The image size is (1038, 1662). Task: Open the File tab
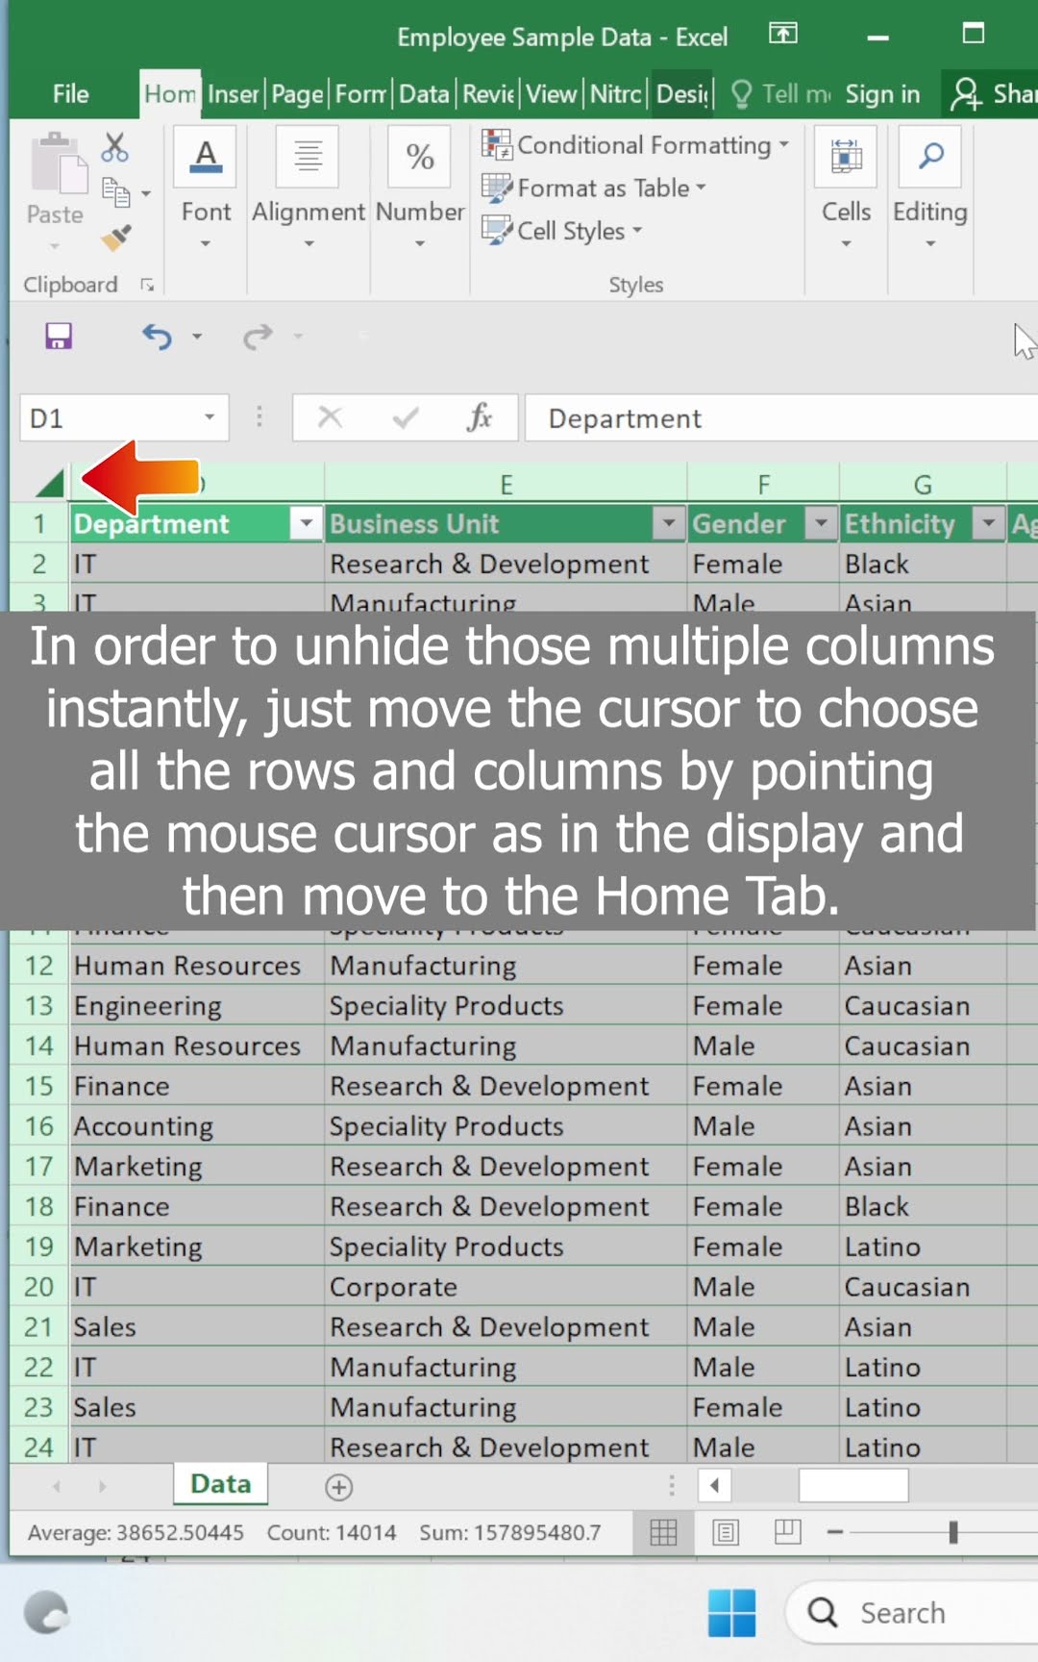tap(70, 93)
